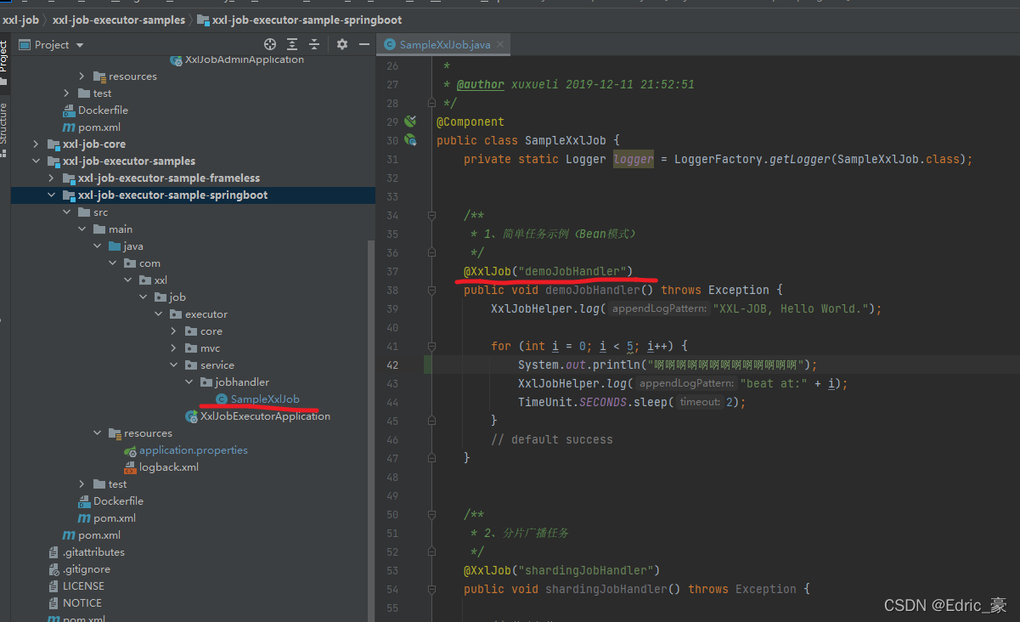Fold the for loop at line 41
1020x622 pixels.
431,346
